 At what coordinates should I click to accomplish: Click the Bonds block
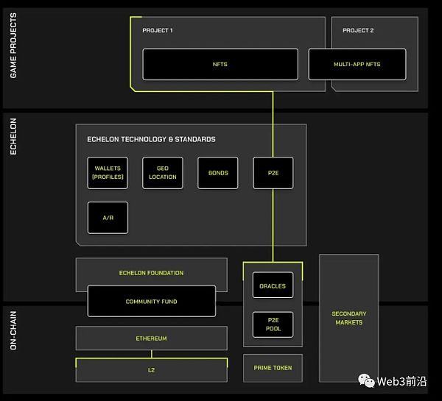(217, 173)
